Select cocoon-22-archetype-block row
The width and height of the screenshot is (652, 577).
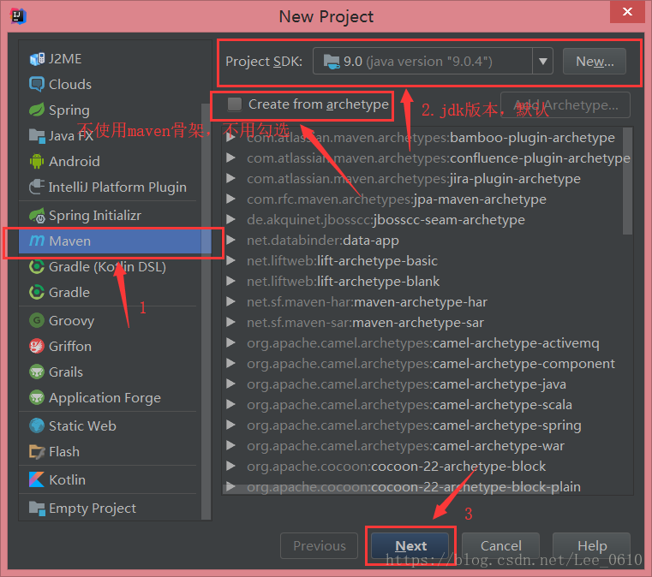tap(427, 466)
